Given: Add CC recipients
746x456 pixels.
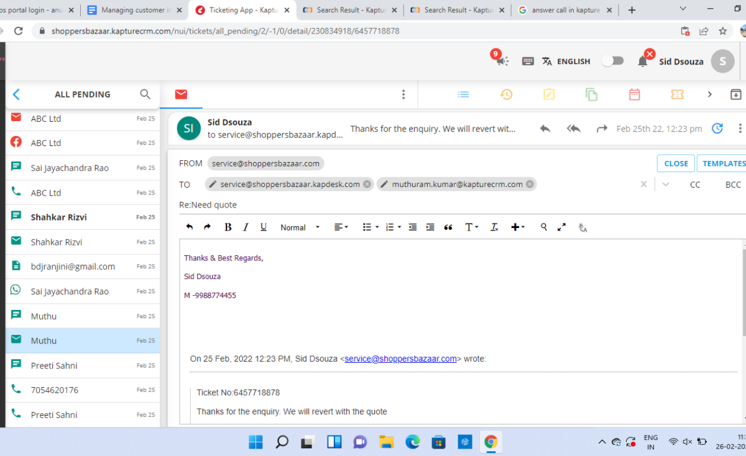Looking at the screenshot, I should coord(695,185).
